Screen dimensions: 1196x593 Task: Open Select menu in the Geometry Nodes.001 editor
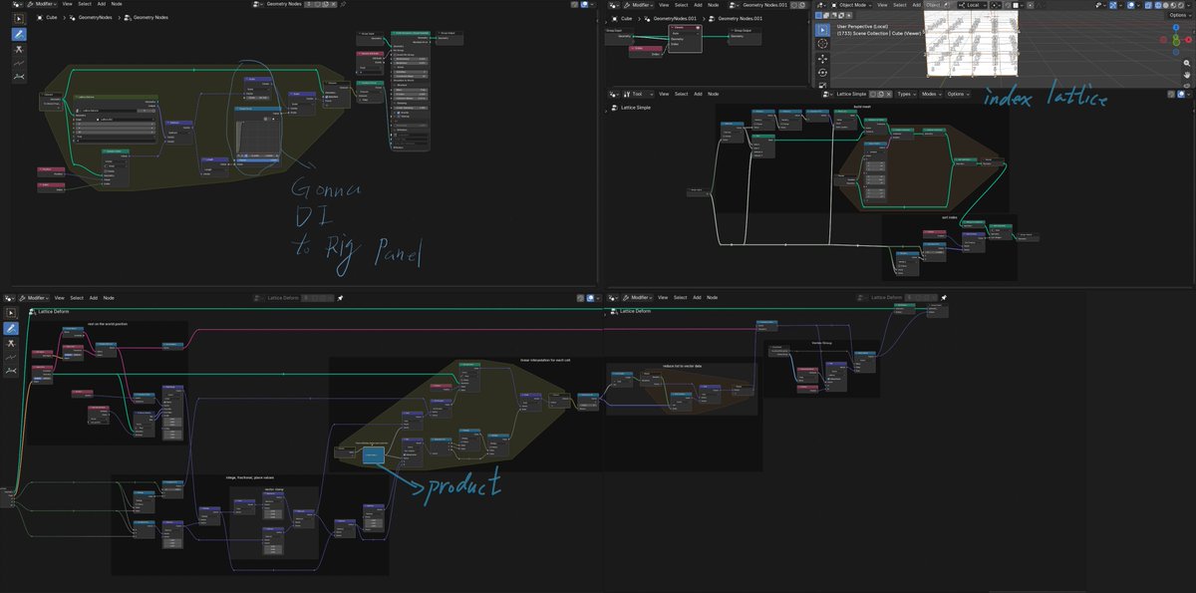click(681, 5)
